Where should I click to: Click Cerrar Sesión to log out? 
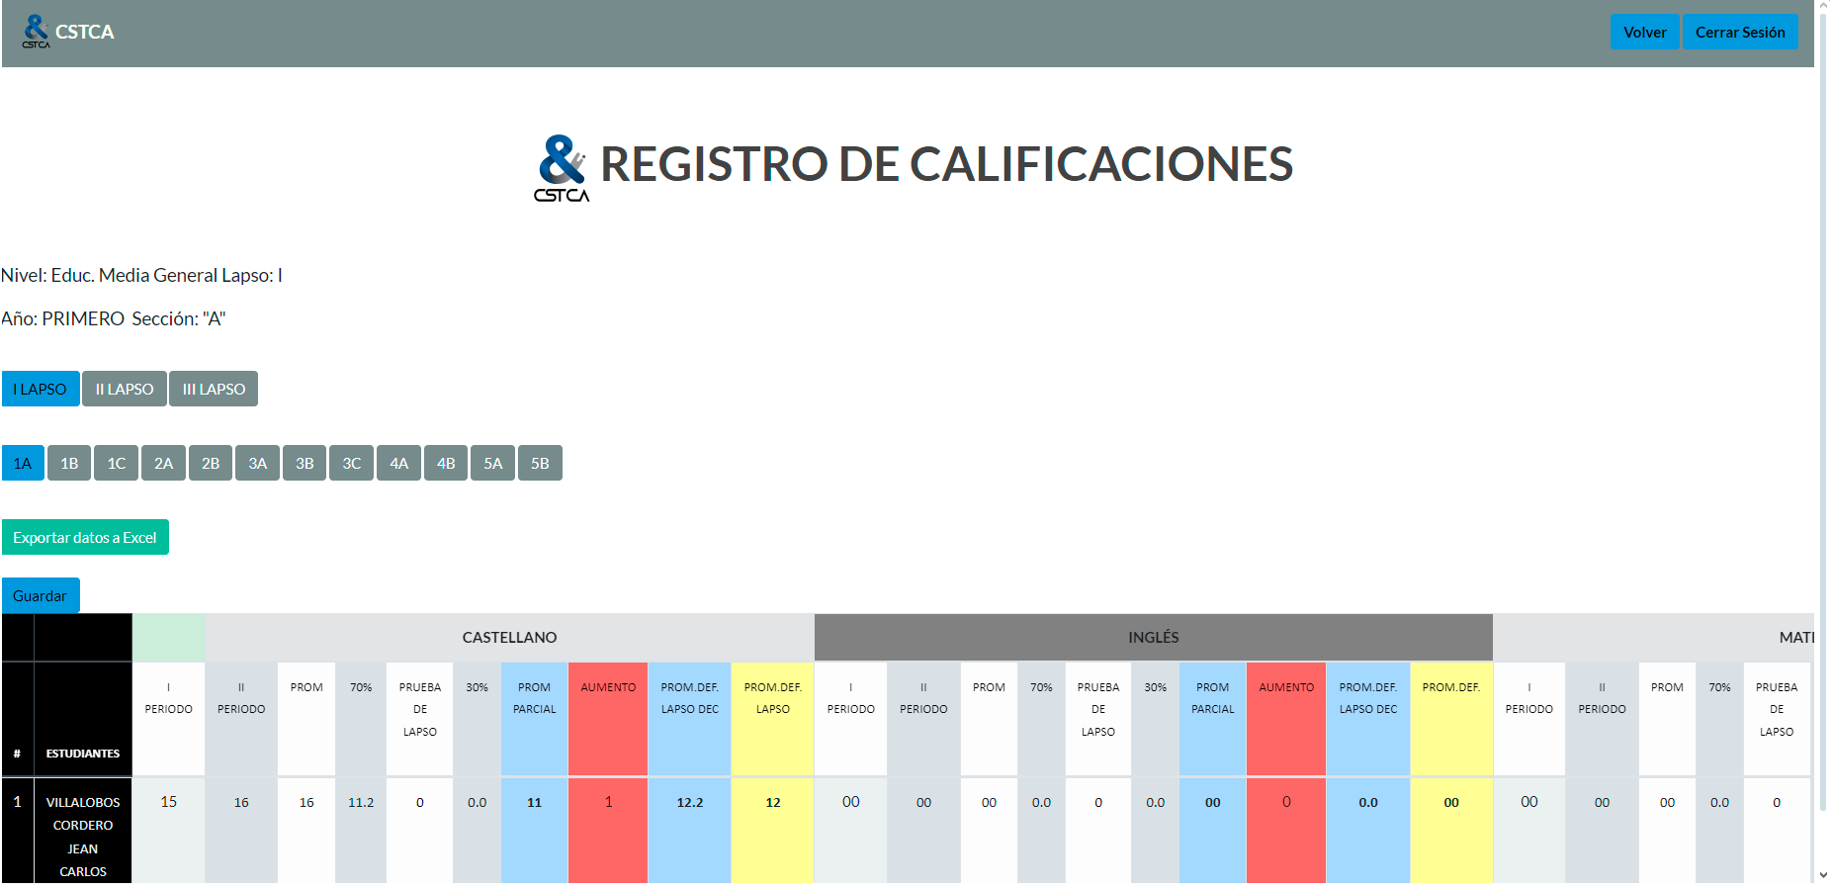point(1739,33)
